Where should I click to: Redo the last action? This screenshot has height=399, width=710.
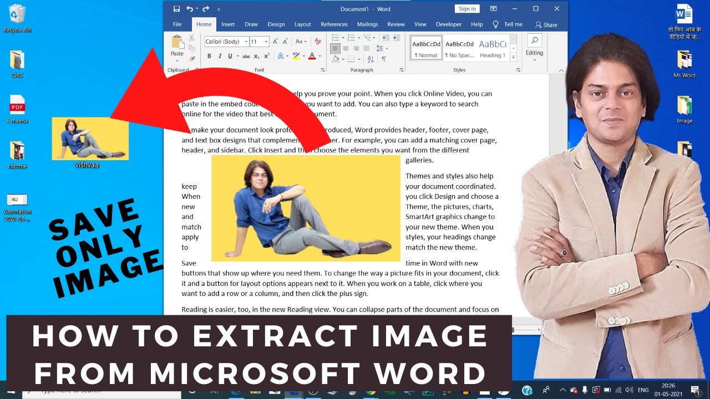[x=206, y=9]
